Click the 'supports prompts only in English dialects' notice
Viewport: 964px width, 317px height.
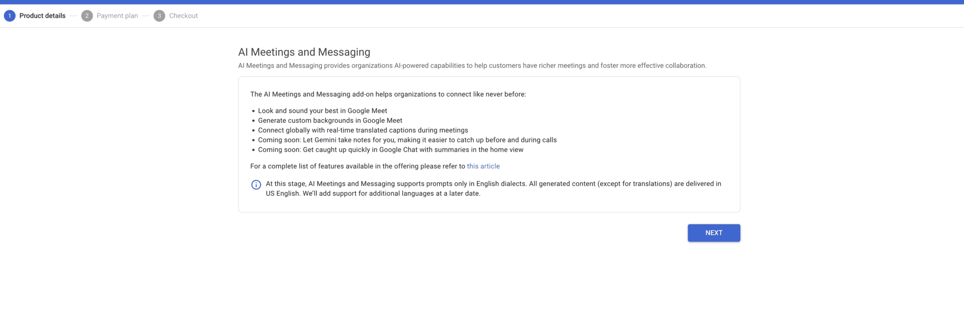click(493, 189)
